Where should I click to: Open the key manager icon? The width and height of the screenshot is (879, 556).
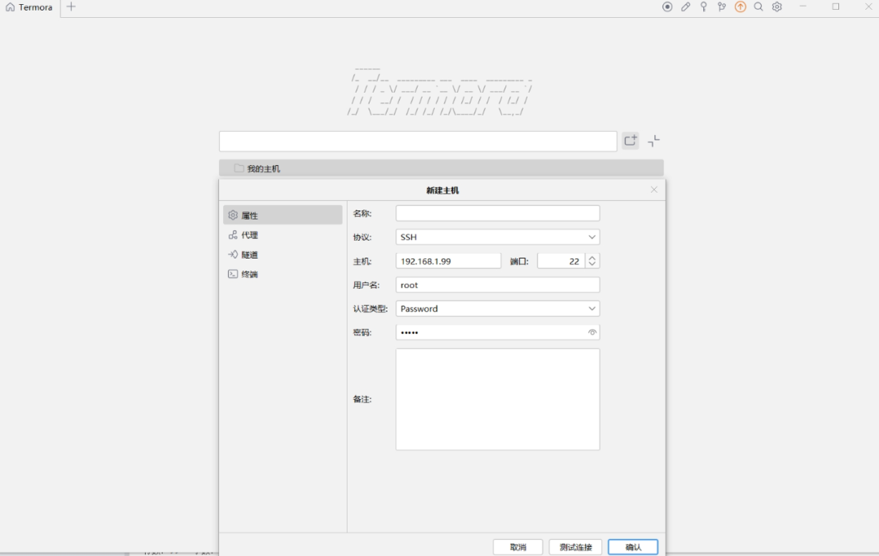point(703,7)
